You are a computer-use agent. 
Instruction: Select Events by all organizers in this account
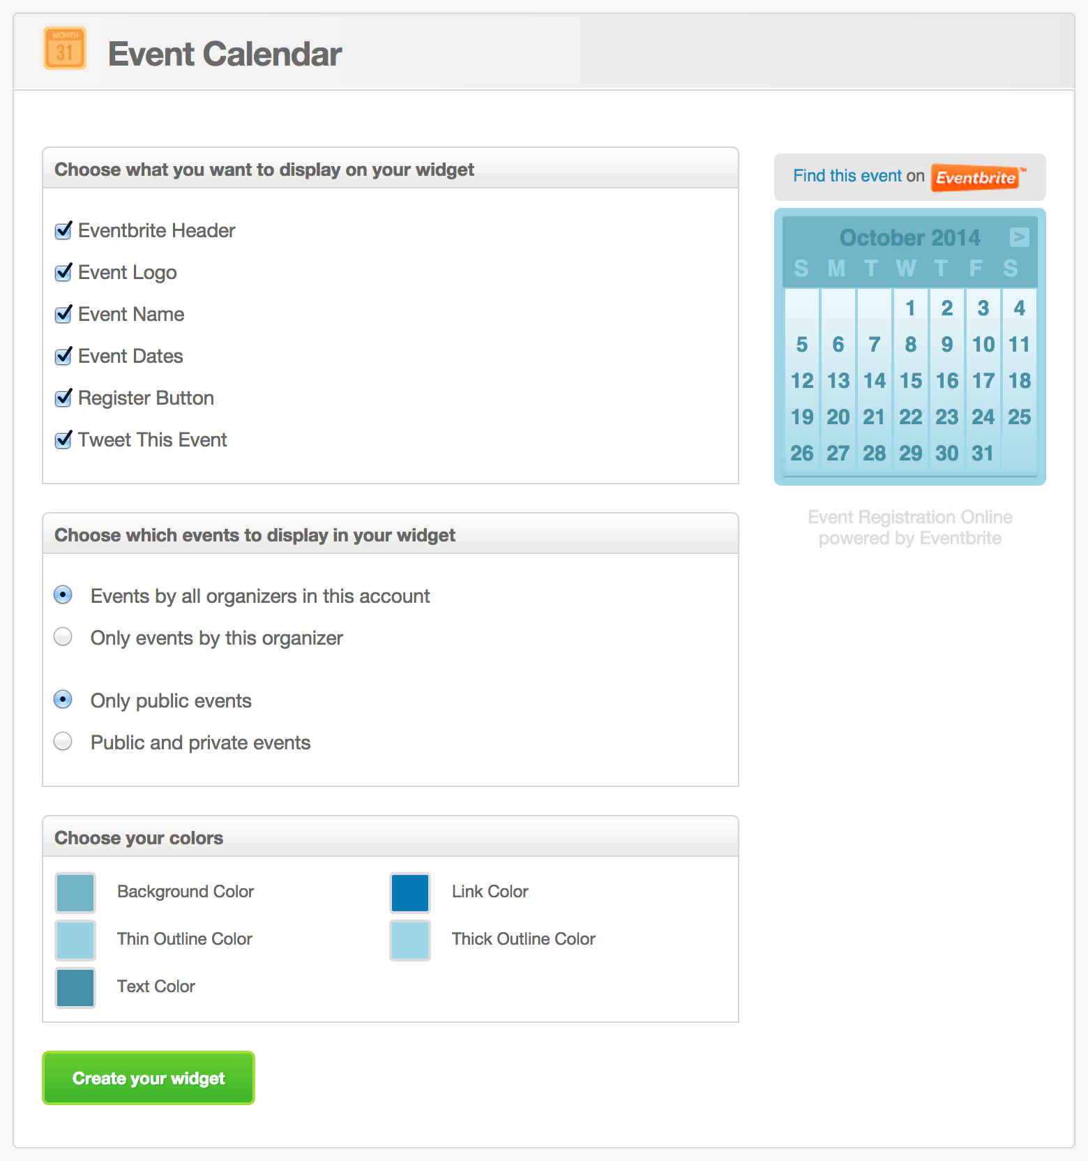pos(63,594)
